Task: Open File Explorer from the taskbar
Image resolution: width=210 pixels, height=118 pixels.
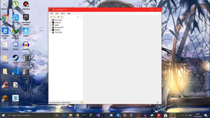Action: pos(71,115)
